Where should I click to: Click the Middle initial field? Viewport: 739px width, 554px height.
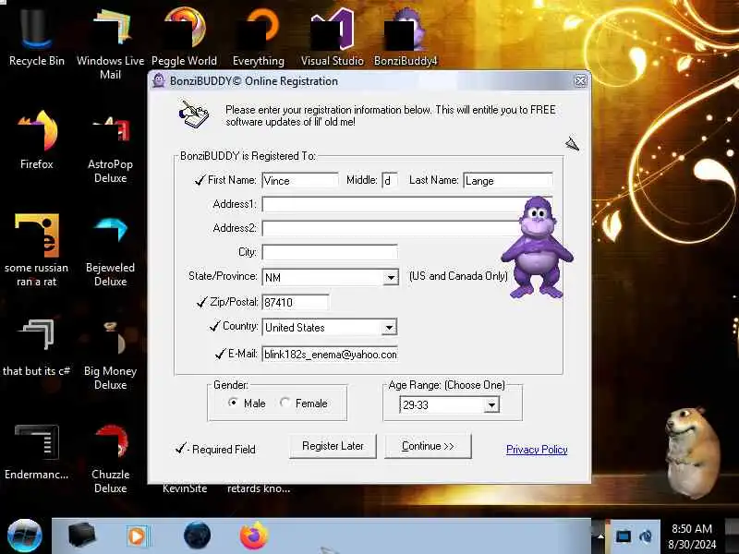(389, 180)
